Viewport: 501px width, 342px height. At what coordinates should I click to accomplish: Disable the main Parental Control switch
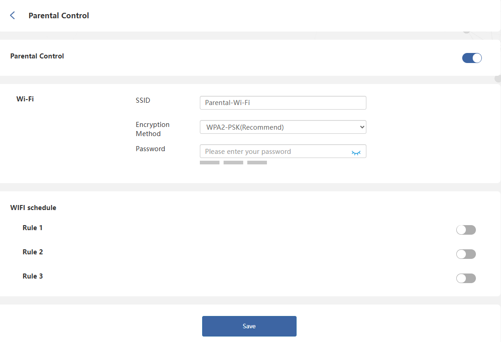[472, 58]
